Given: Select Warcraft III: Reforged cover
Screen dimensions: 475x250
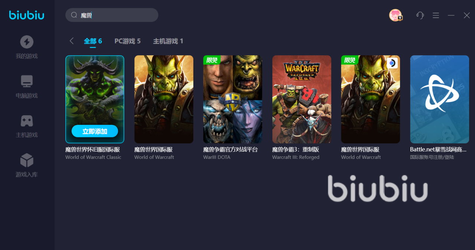Looking at the screenshot, I should pos(302,99).
